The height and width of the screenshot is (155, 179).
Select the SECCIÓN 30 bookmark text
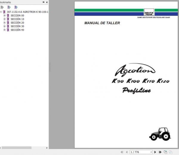pos(17,26)
